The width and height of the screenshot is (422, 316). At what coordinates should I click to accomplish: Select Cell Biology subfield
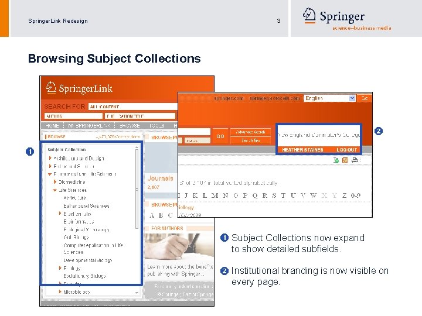point(76,237)
